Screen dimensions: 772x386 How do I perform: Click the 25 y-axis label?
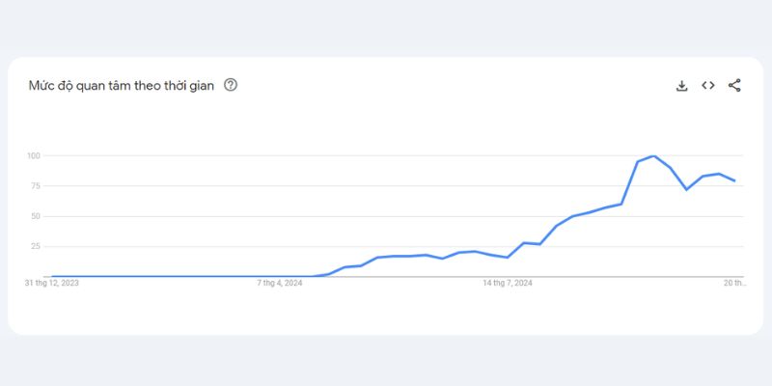point(35,246)
